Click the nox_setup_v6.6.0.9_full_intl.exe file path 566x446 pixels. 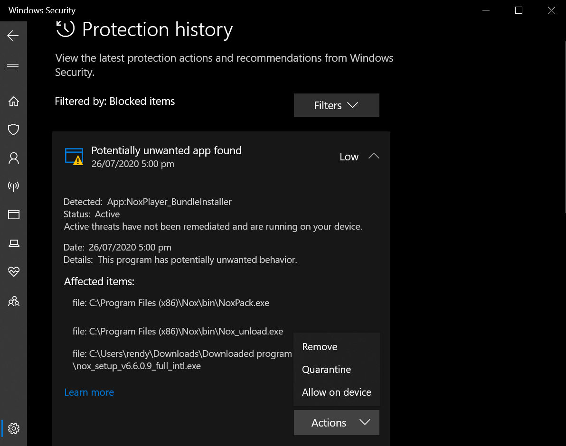182,360
